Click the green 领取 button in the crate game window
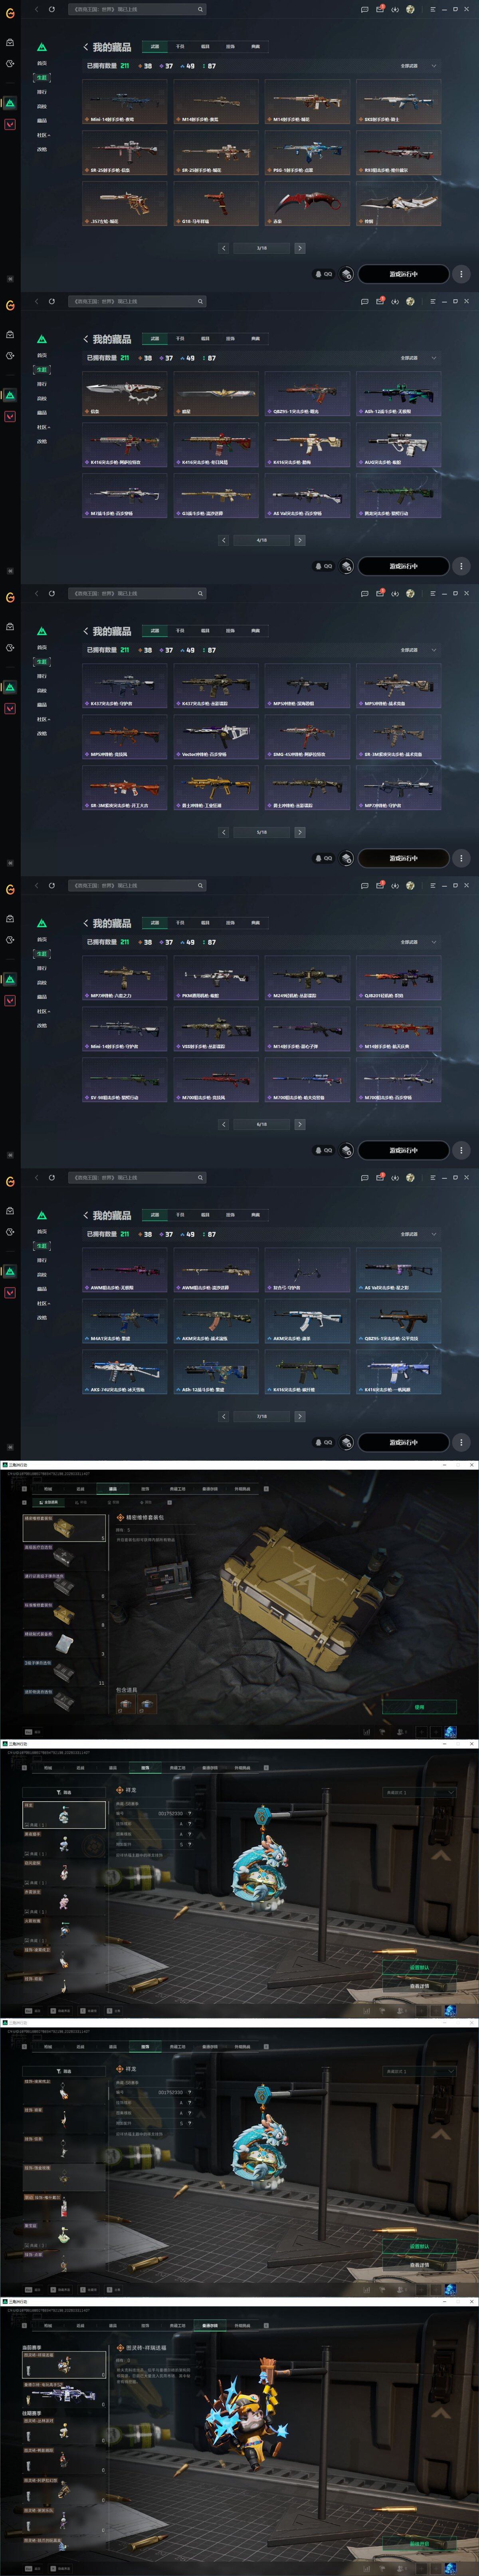This screenshot has height=2576, width=479. coord(419,1707)
